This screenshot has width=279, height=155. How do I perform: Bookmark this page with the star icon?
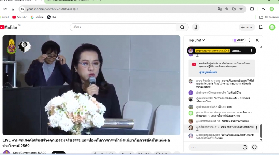241,9
